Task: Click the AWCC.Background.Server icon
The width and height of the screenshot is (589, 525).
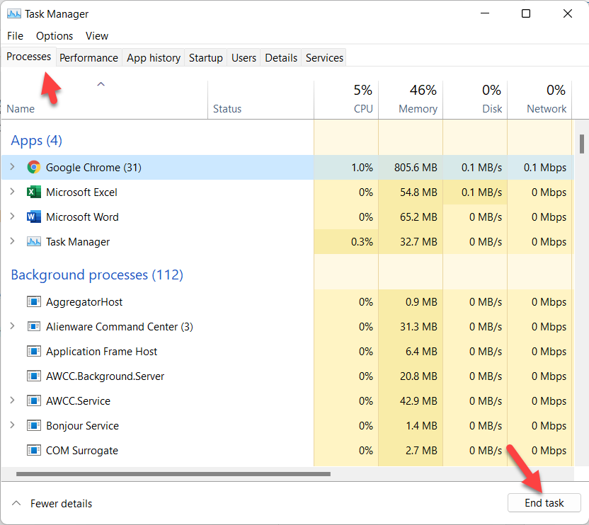Action: (33, 376)
